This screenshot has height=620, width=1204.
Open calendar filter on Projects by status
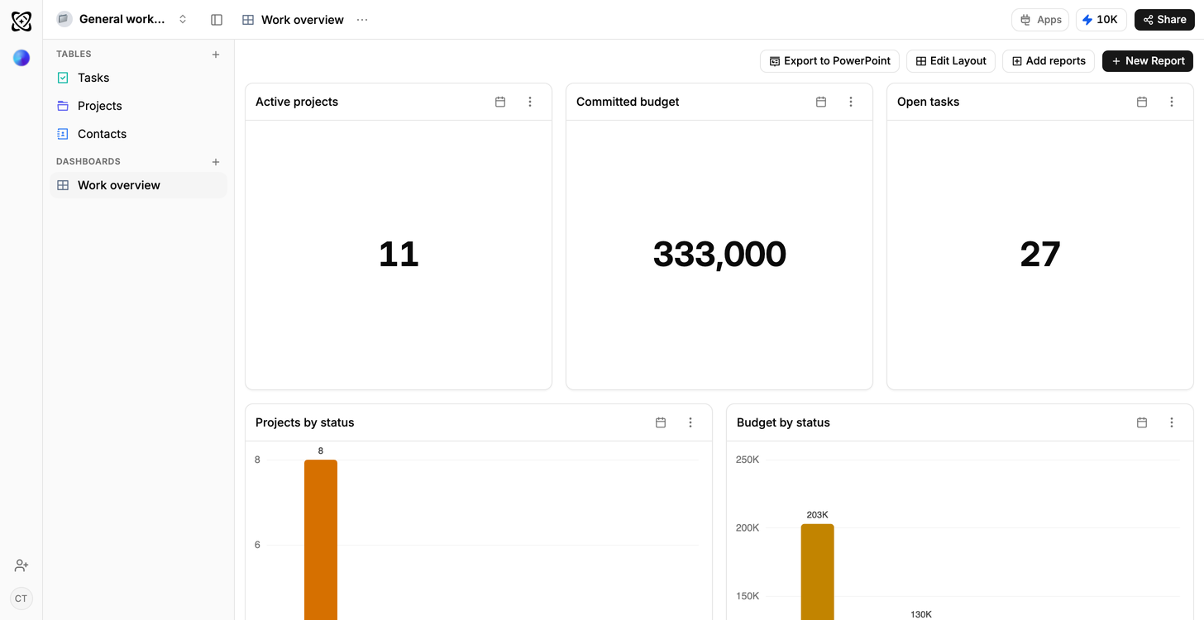(x=661, y=422)
